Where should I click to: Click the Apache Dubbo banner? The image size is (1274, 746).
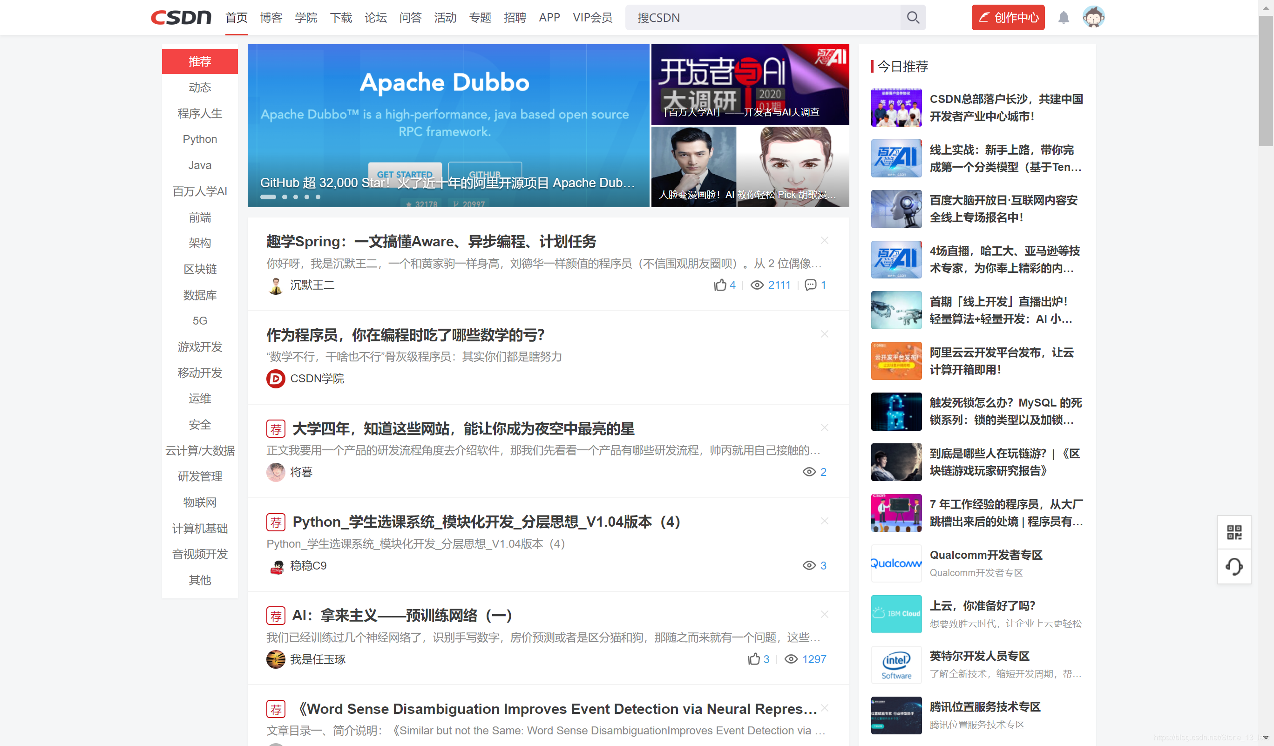point(448,125)
